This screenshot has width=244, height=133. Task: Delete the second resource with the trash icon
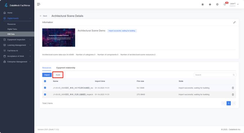pyautogui.click(x=233, y=94)
